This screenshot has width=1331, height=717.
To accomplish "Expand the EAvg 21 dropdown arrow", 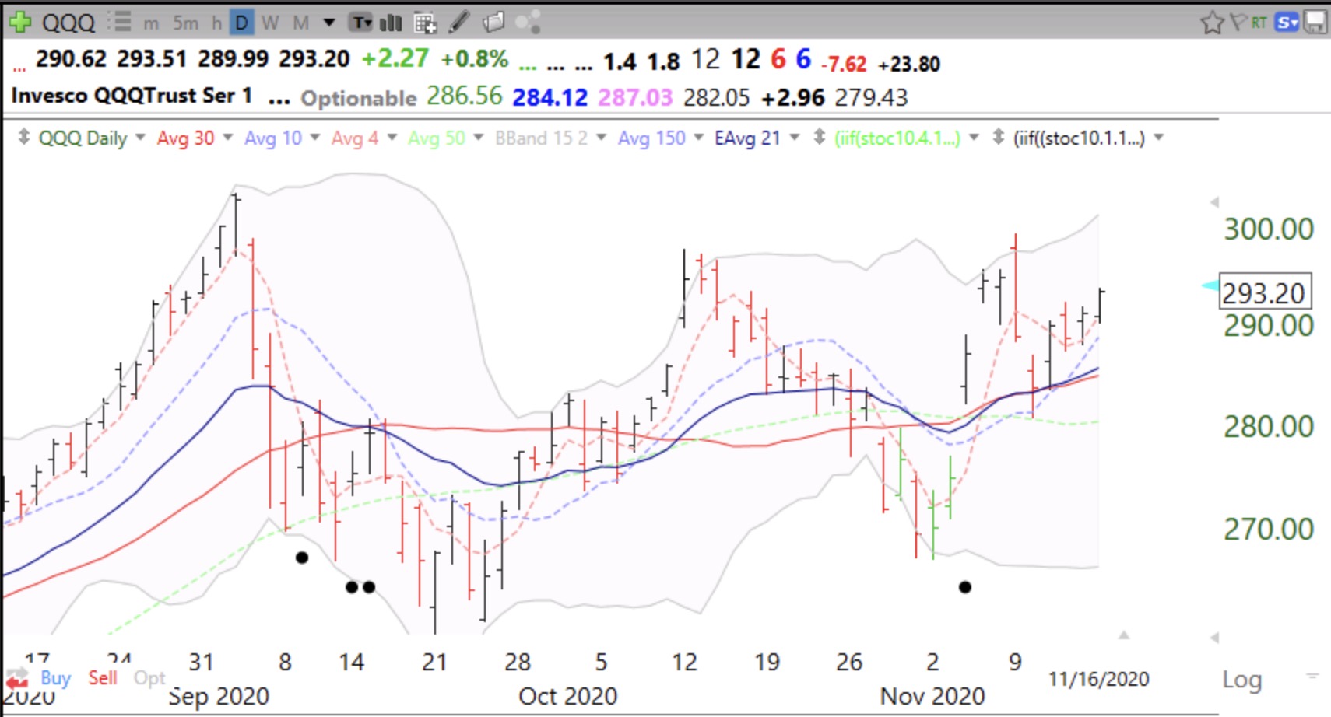I will click(x=794, y=138).
